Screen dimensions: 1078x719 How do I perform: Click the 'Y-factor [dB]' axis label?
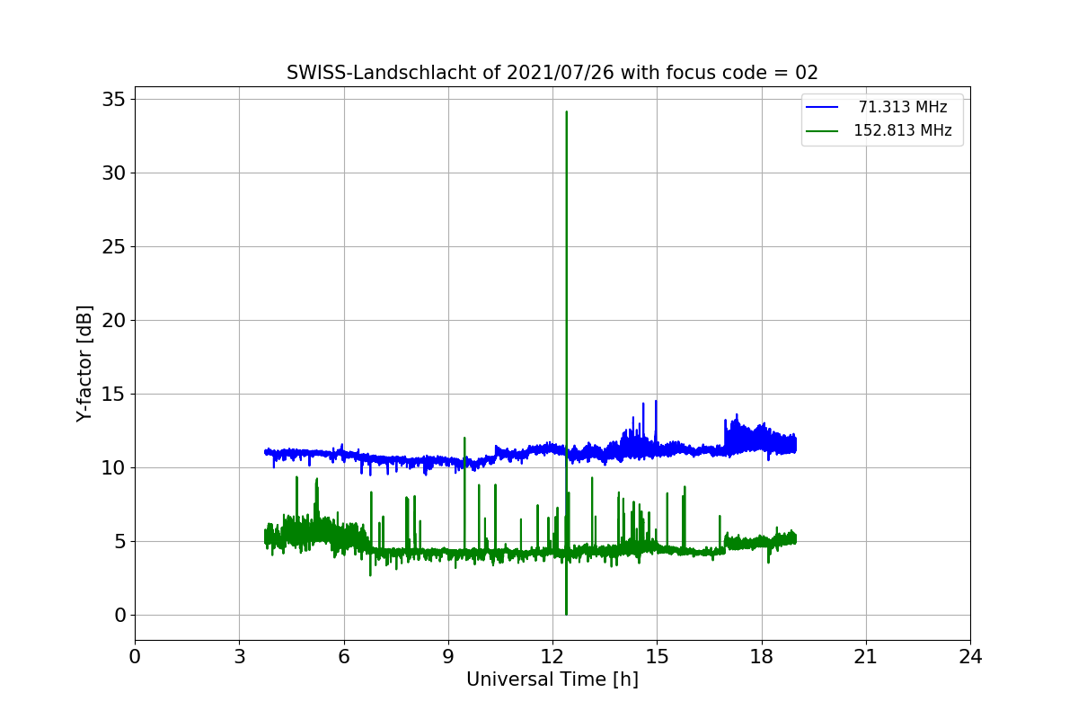pyautogui.click(x=84, y=364)
